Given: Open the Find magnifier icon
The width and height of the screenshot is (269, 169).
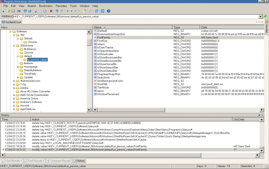Looking at the screenshot, I should click(90, 11).
